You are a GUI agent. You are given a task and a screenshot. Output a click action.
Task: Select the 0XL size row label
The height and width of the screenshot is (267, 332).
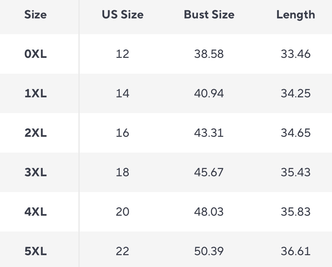click(36, 54)
